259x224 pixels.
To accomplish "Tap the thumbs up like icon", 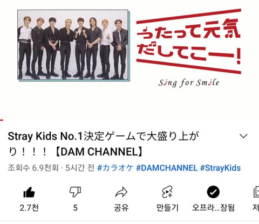I will pos(29,192).
